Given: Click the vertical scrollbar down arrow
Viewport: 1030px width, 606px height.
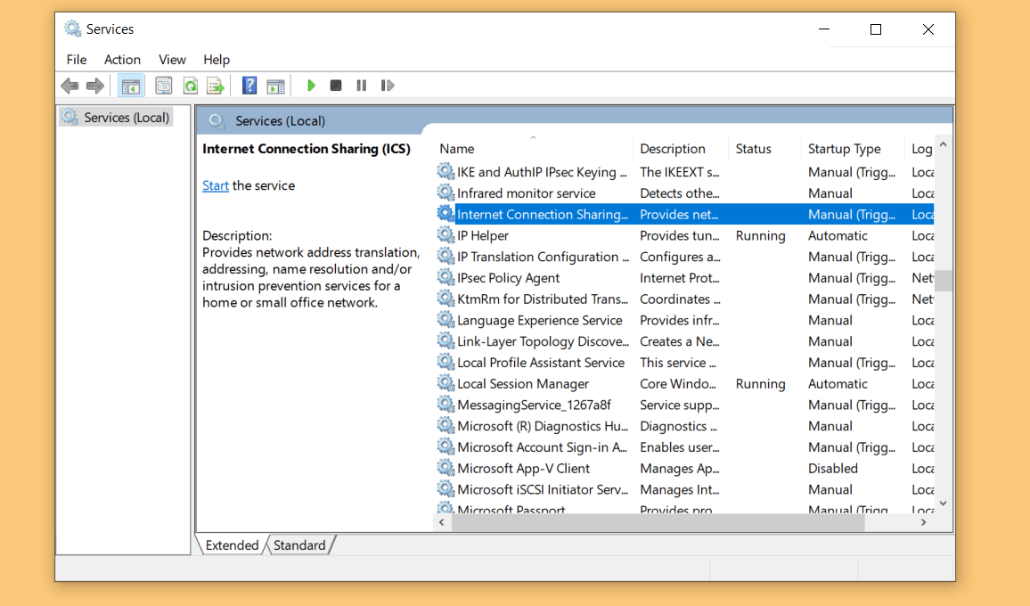Looking at the screenshot, I should pyautogui.click(x=944, y=504).
